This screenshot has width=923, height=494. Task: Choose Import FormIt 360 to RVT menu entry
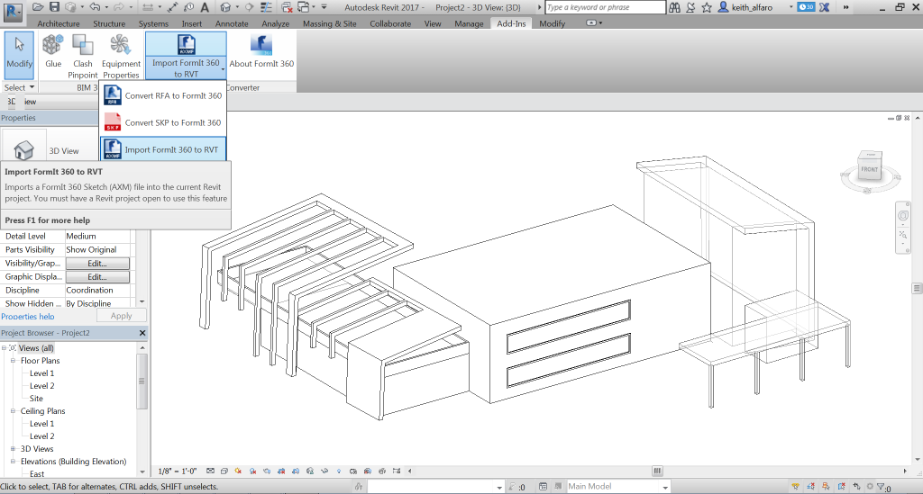pos(163,149)
